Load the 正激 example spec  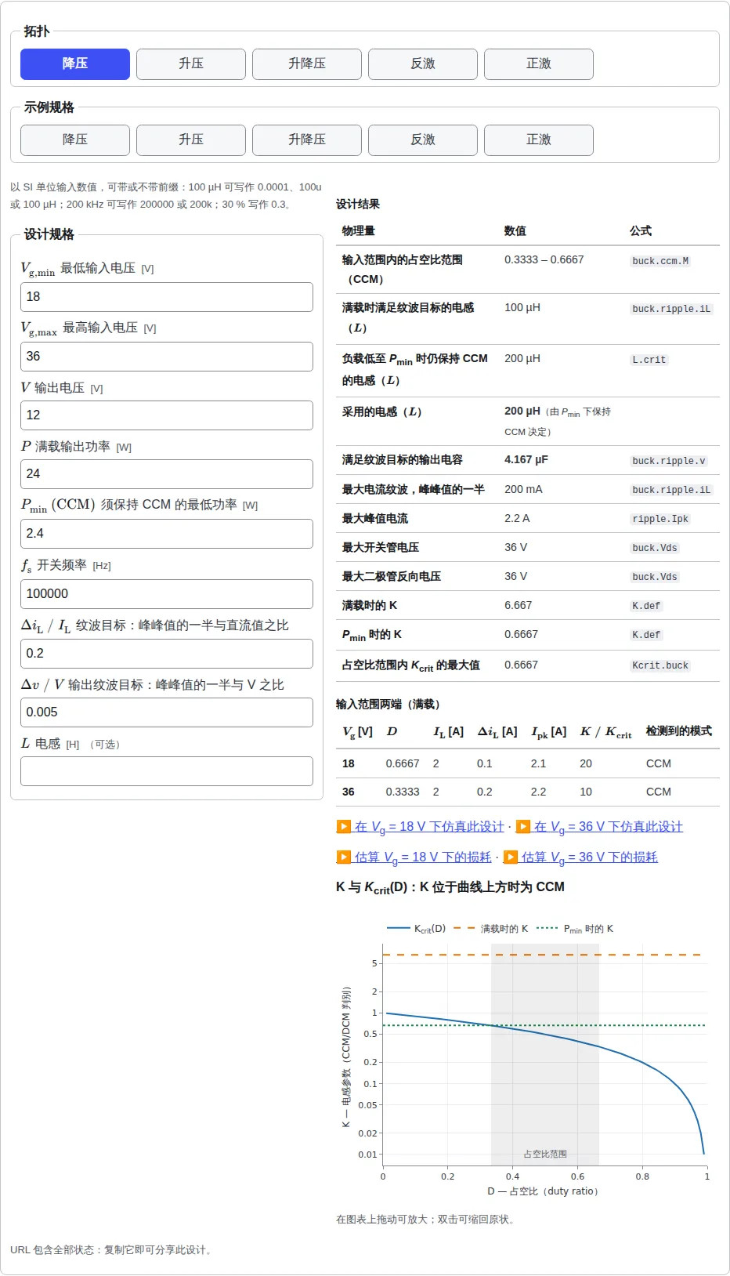pyautogui.click(x=539, y=140)
